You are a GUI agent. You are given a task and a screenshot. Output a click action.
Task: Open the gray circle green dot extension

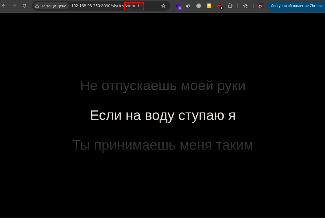[x=199, y=6]
